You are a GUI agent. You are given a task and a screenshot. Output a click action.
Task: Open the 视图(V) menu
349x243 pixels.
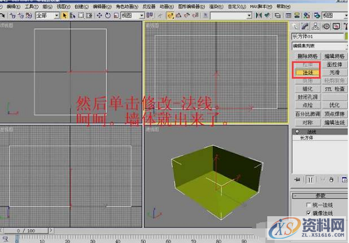pyautogui.click(x=63, y=7)
